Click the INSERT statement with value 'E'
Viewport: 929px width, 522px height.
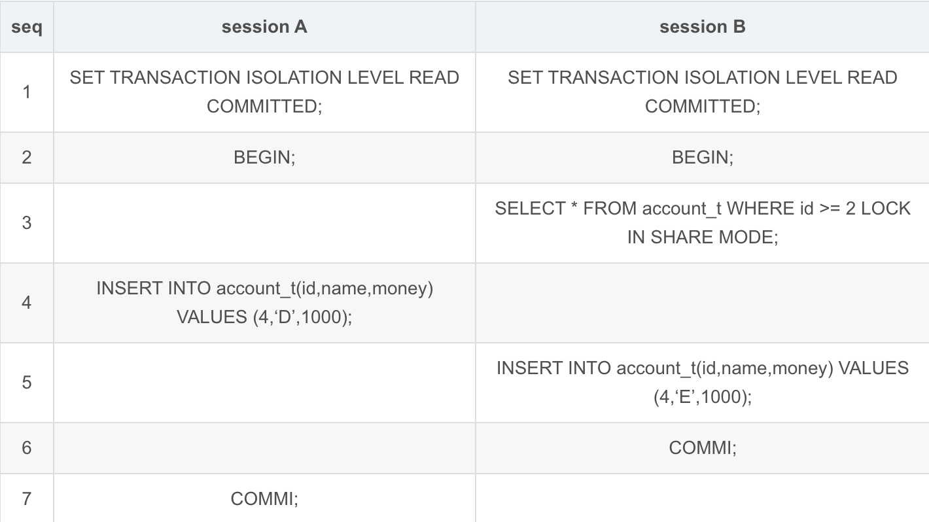(x=703, y=382)
